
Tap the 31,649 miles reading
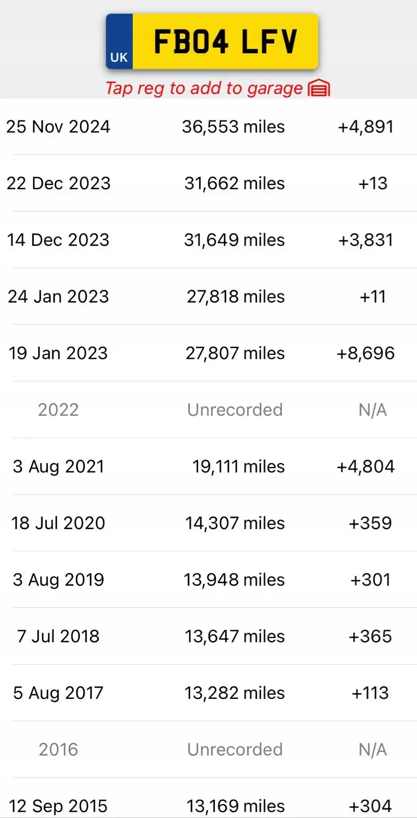(234, 240)
